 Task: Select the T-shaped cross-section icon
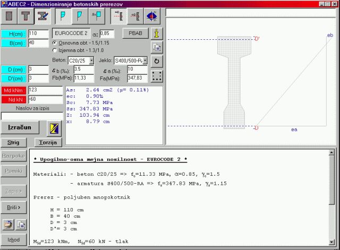coord(26,16)
